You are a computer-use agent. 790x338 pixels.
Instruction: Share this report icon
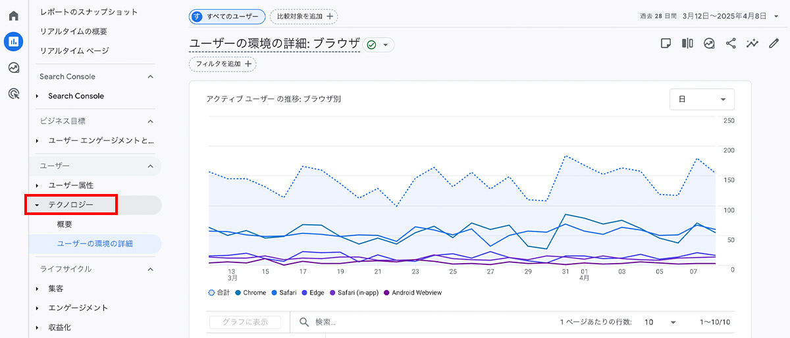tap(731, 43)
